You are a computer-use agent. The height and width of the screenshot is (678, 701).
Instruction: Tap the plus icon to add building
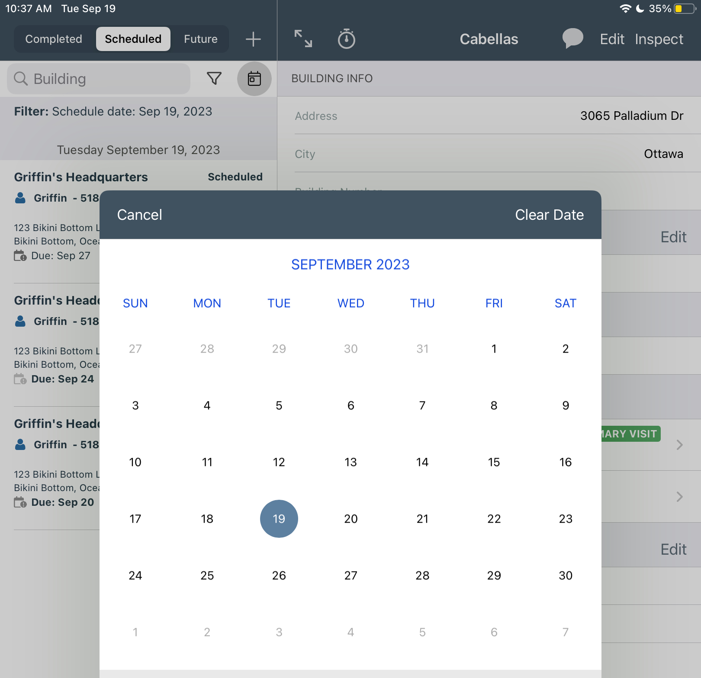click(x=253, y=39)
